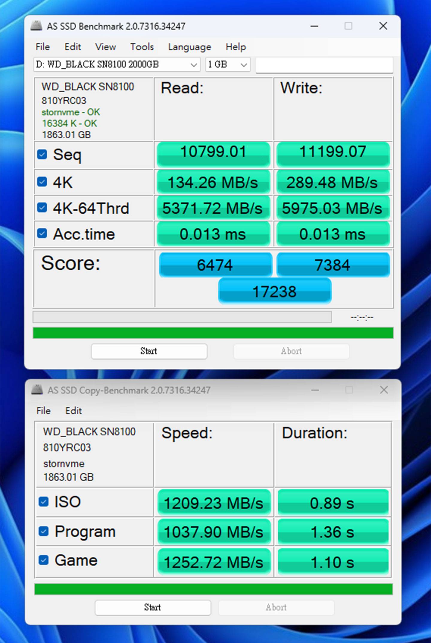Open the 1 GB test size dropdown
The image size is (431, 643).
[x=228, y=64]
